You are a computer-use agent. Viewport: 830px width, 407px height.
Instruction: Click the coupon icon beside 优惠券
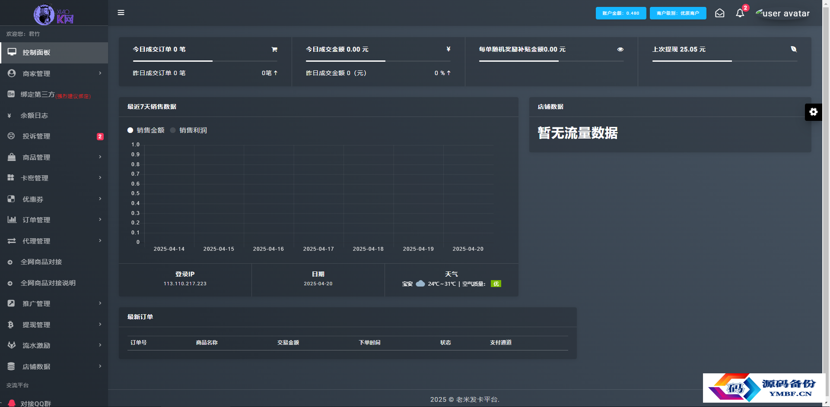pyautogui.click(x=11, y=199)
